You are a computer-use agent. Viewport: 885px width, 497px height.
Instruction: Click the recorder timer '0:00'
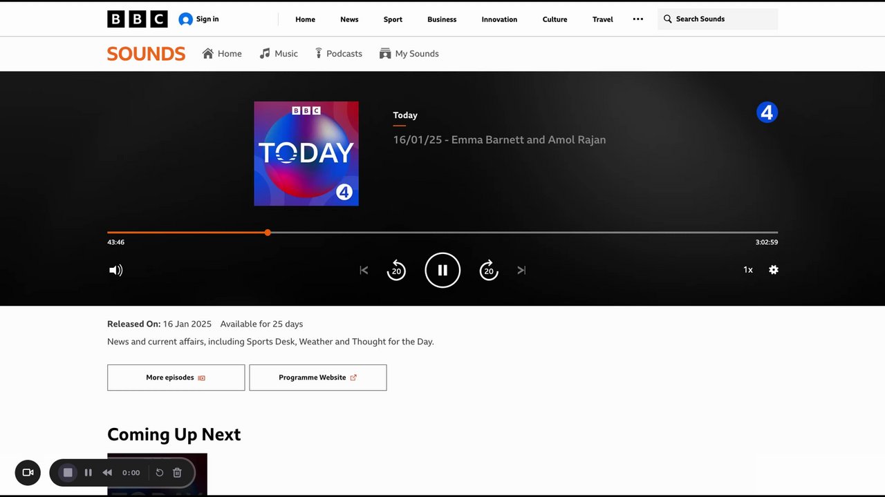point(131,473)
